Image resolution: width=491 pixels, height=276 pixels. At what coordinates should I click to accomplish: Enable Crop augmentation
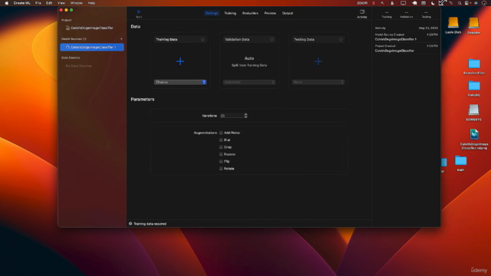221,147
